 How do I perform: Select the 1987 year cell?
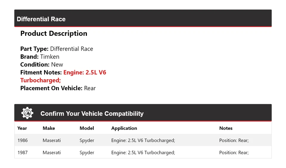(x=22, y=152)
